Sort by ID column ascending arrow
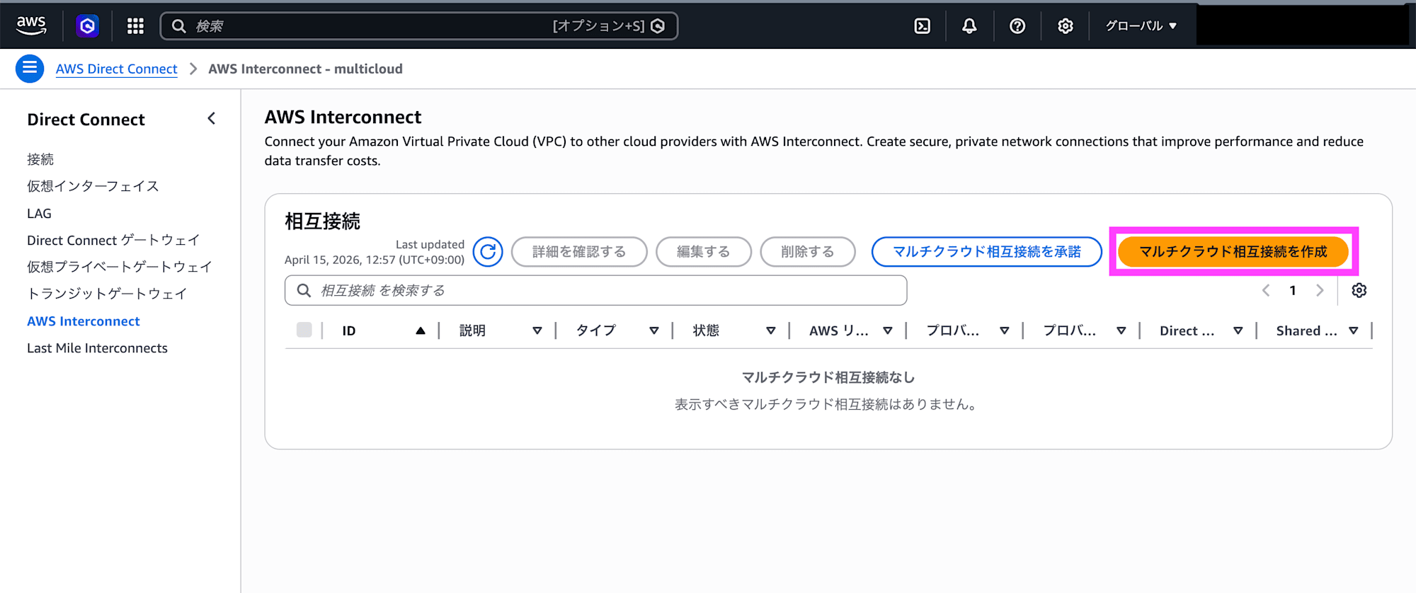The image size is (1416, 593). 421,330
